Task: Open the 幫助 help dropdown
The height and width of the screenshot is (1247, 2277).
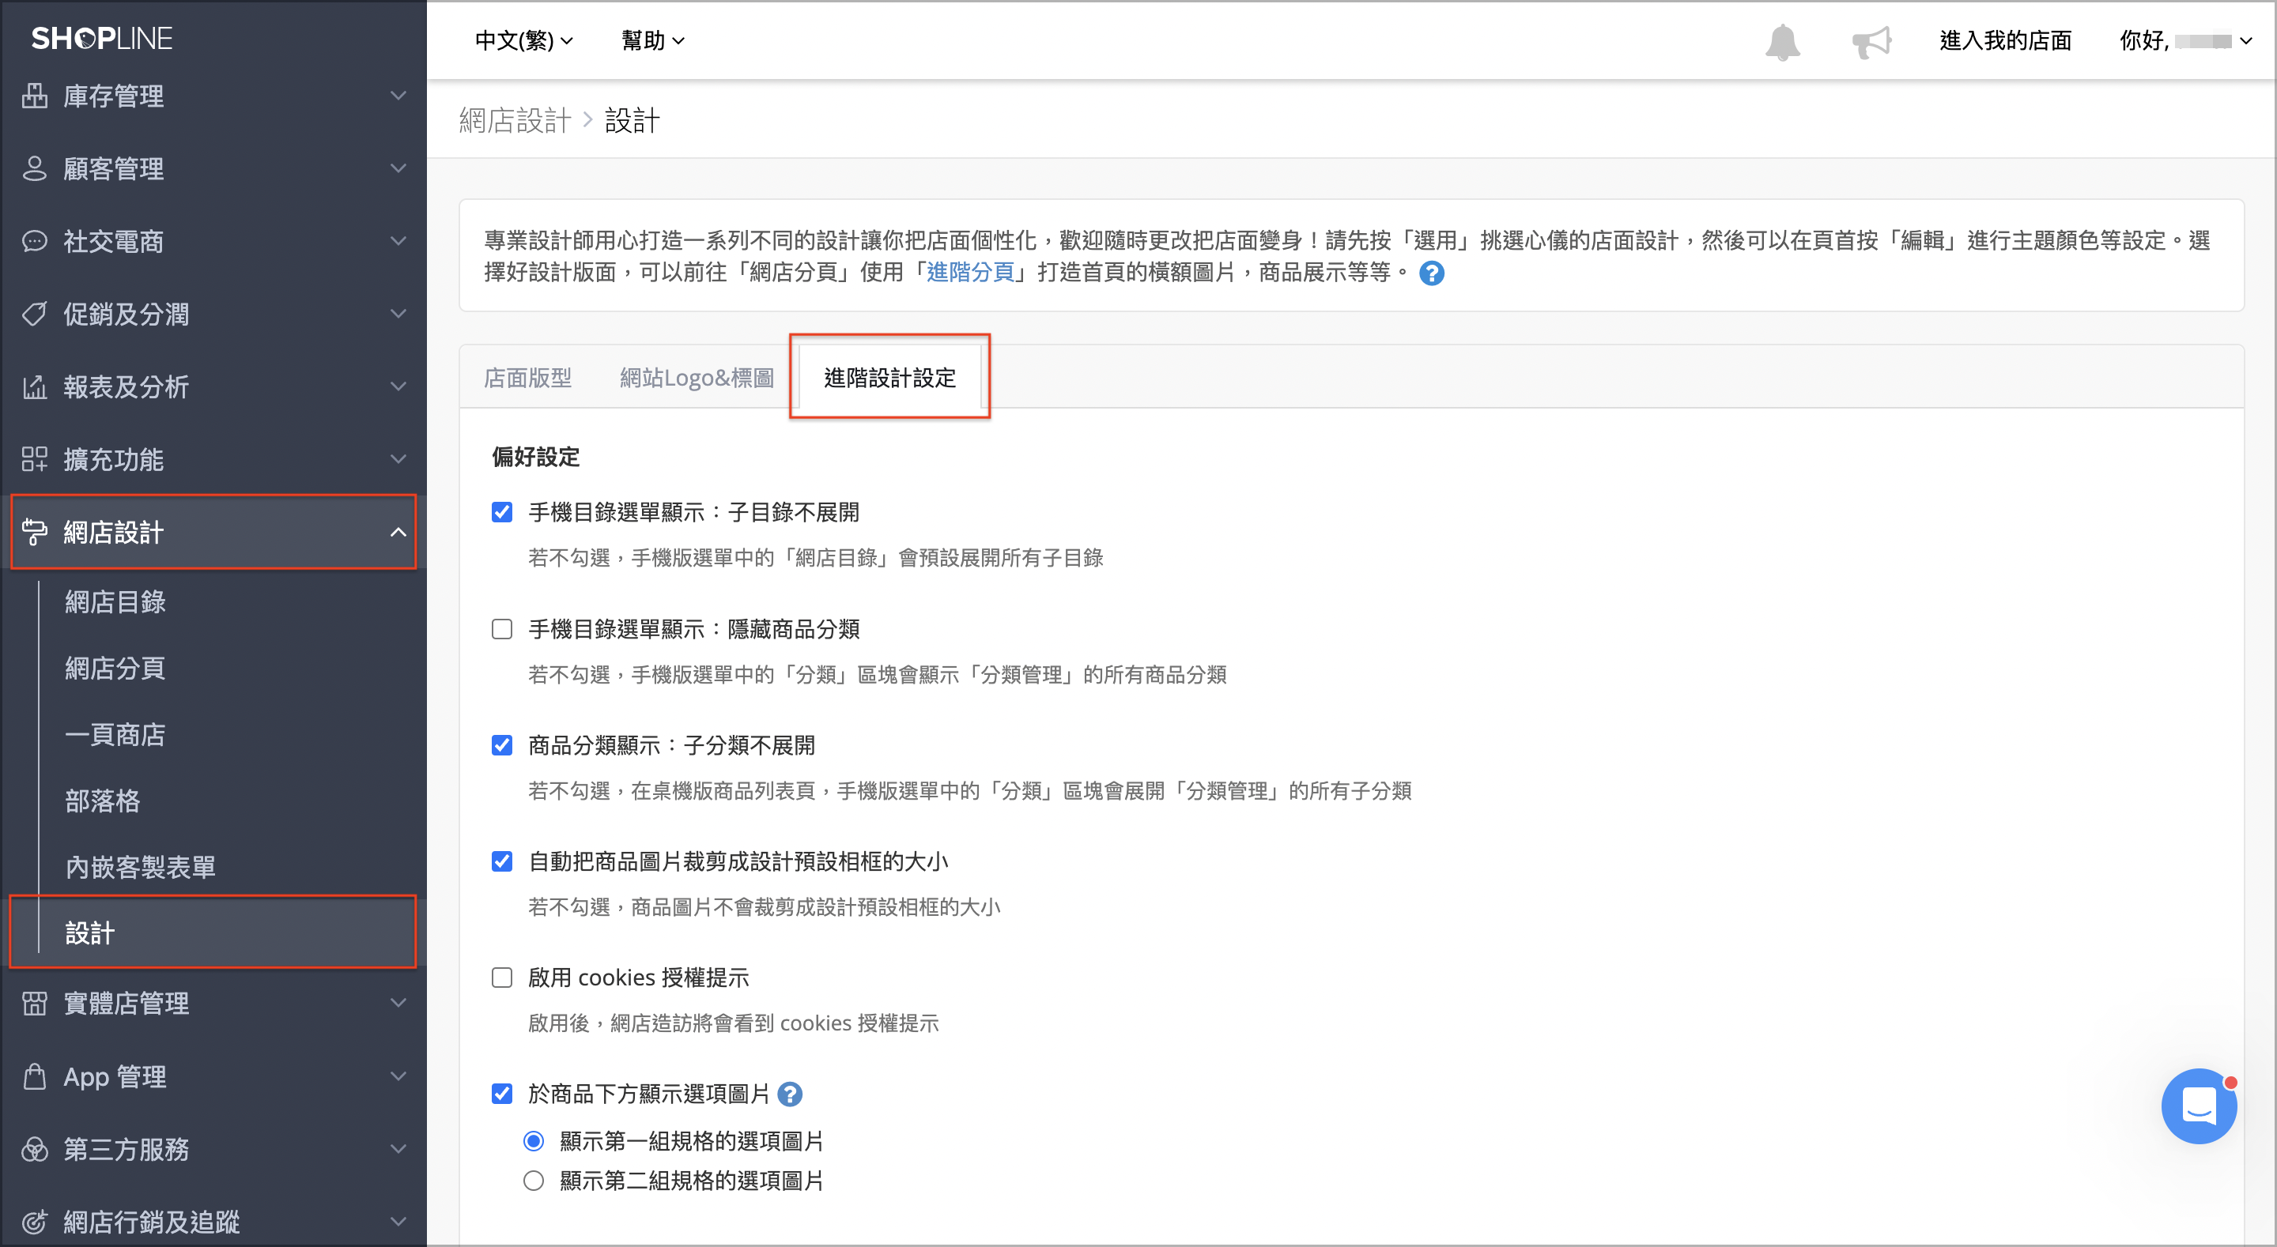Action: 653,40
